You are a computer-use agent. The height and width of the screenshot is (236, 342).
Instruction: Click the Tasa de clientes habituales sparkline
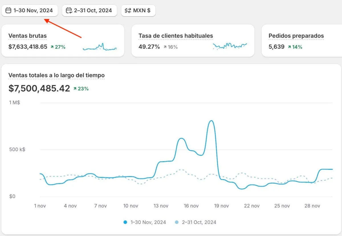(x=230, y=46)
